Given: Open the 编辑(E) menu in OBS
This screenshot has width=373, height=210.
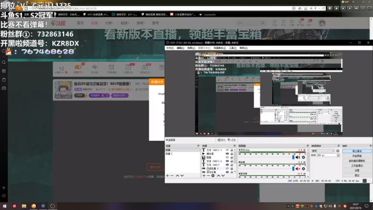Looking at the screenshot, I should 180,48.
